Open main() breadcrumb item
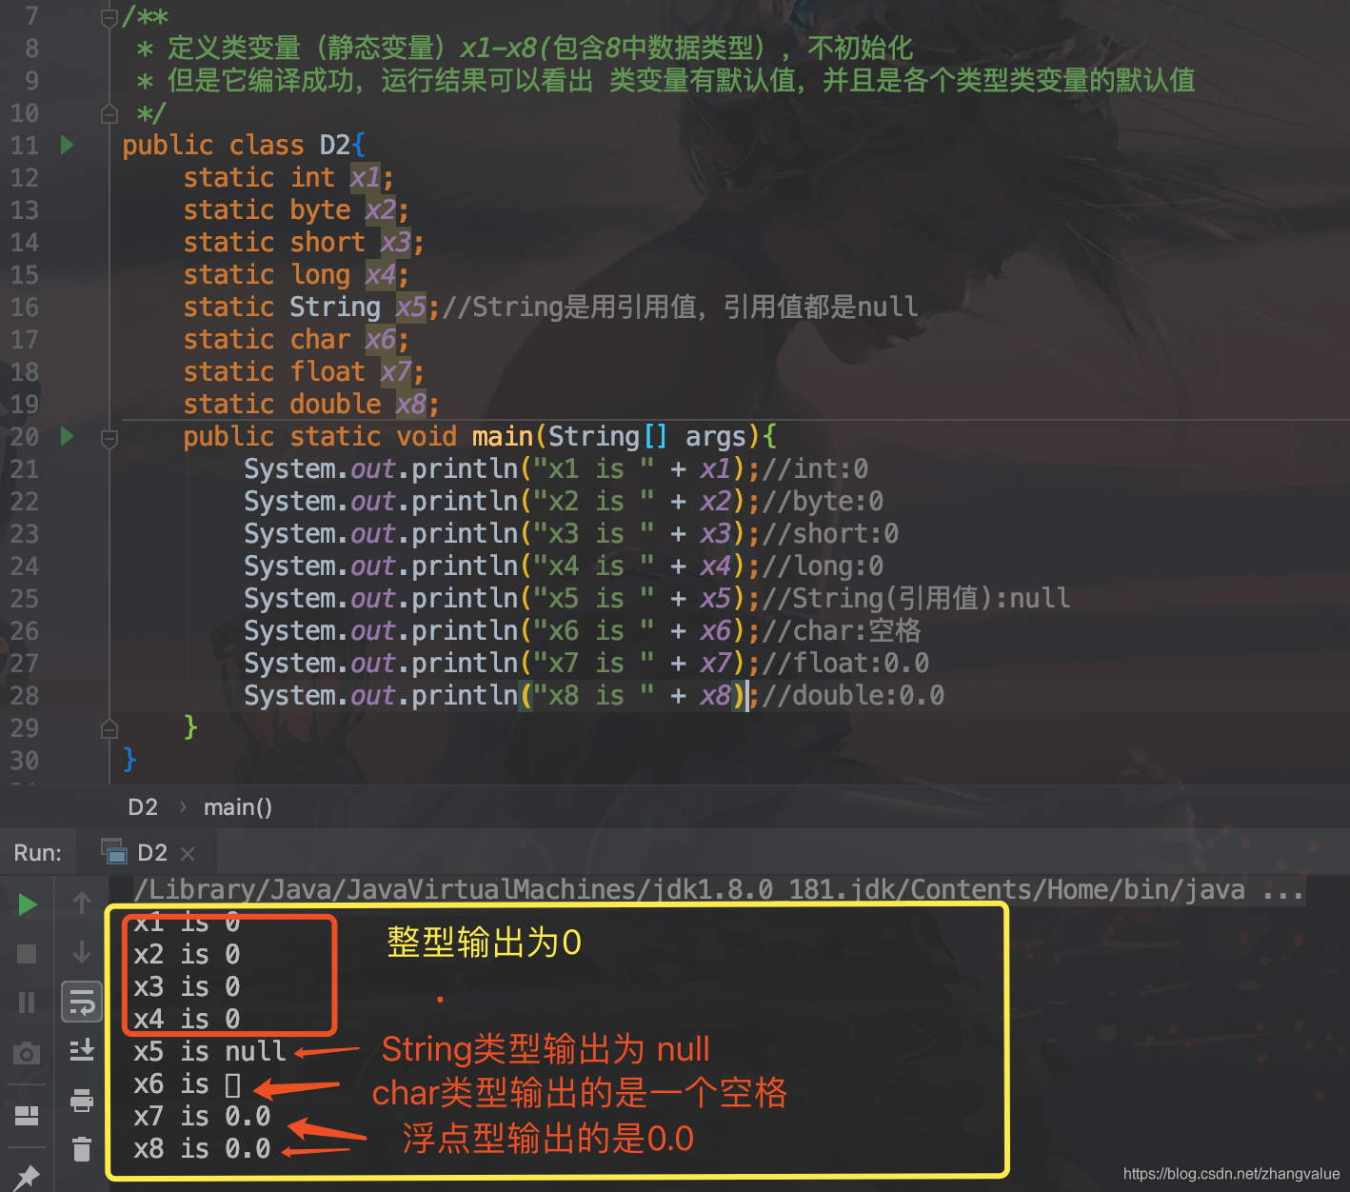The image size is (1350, 1192). coord(238,807)
